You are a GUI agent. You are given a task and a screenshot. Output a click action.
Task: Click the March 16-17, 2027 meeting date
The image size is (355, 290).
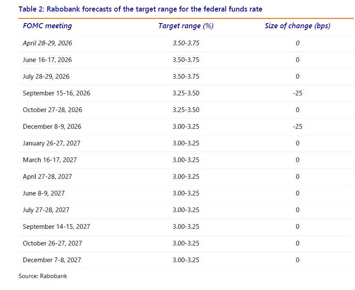point(50,160)
